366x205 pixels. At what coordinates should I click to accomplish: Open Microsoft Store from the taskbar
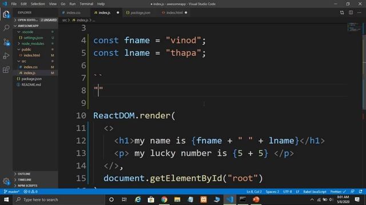(x=151, y=200)
